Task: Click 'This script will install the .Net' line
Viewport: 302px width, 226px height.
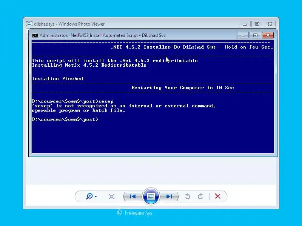Action: [115, 61]
